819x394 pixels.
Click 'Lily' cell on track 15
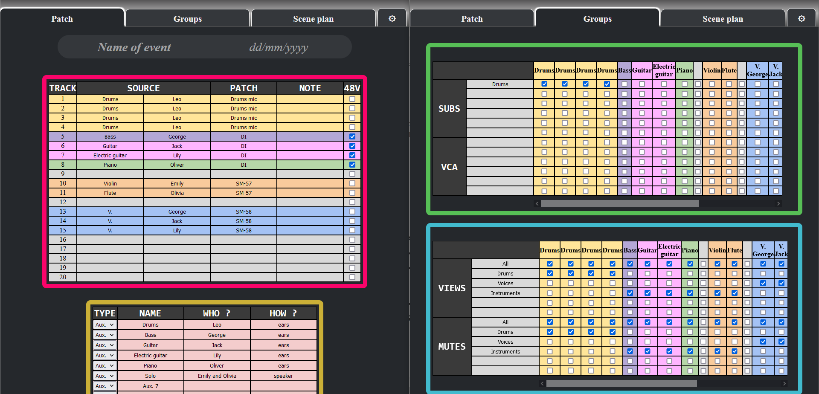177,230
